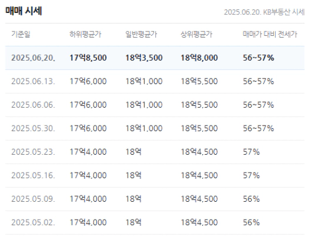This screenshot has width=311, height=237.
Task: Click the 18억3,500 general average price
Action: [144, 58]
